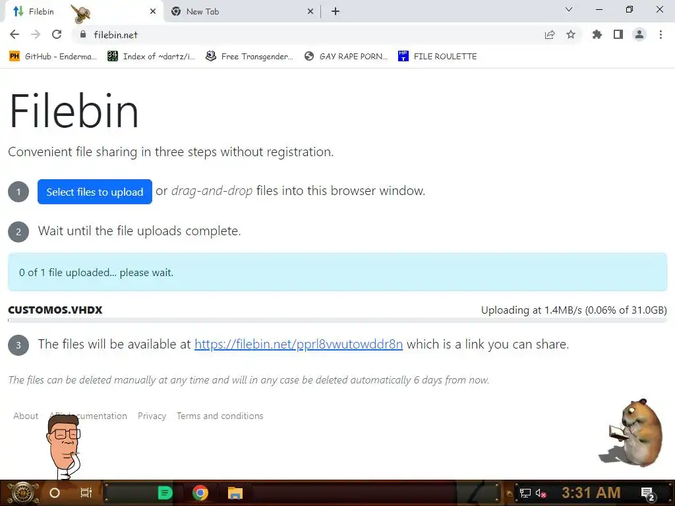Click Select files to upload
This screenshot has width=675, height=506.
(x=95, y=192)
